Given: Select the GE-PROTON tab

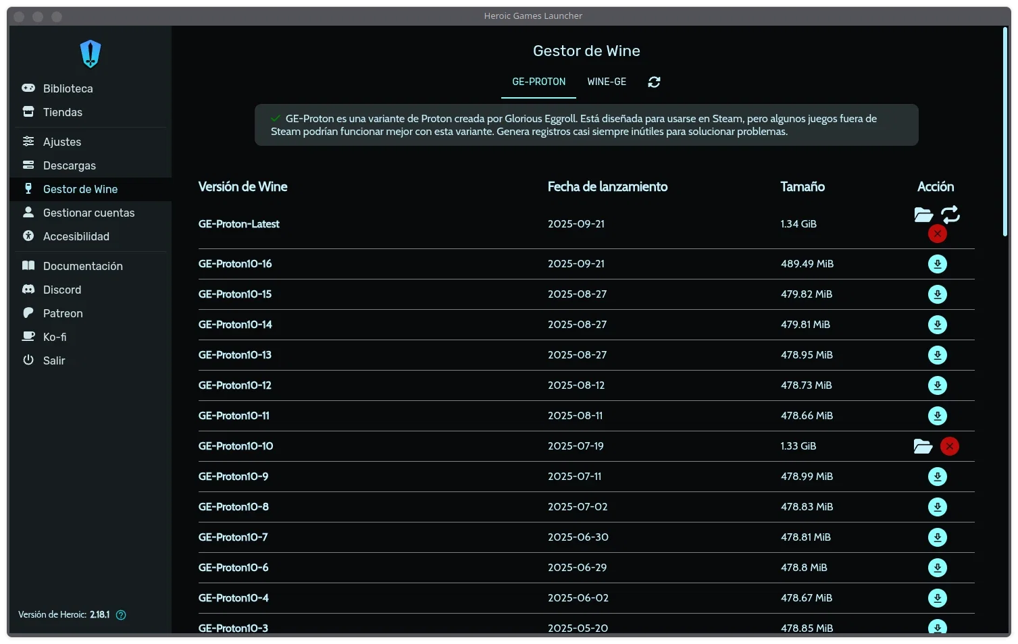Looking at the screenshot, I should point(538,82).
